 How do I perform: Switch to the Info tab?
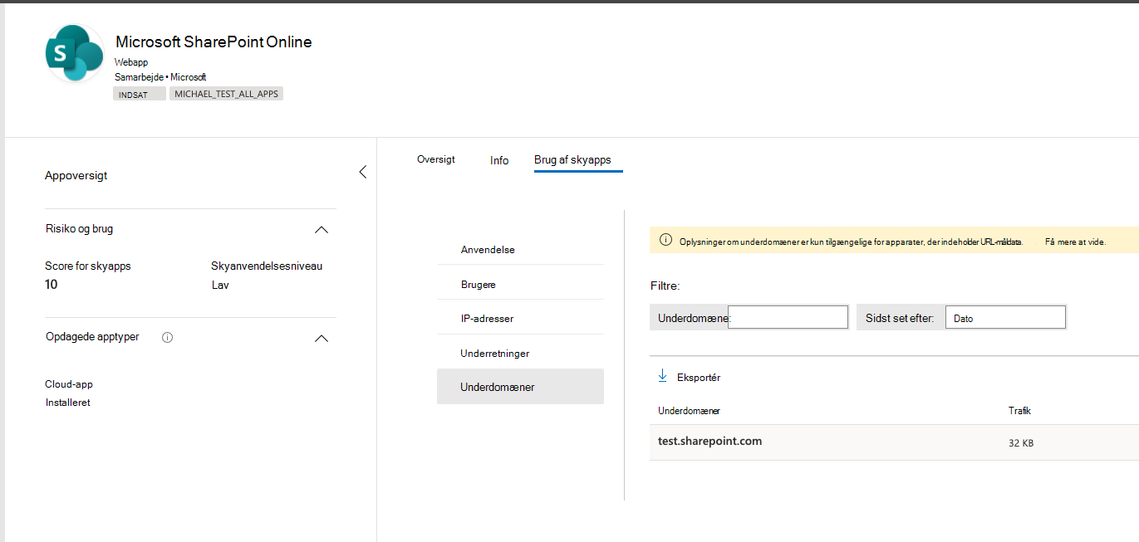[499, 160]
